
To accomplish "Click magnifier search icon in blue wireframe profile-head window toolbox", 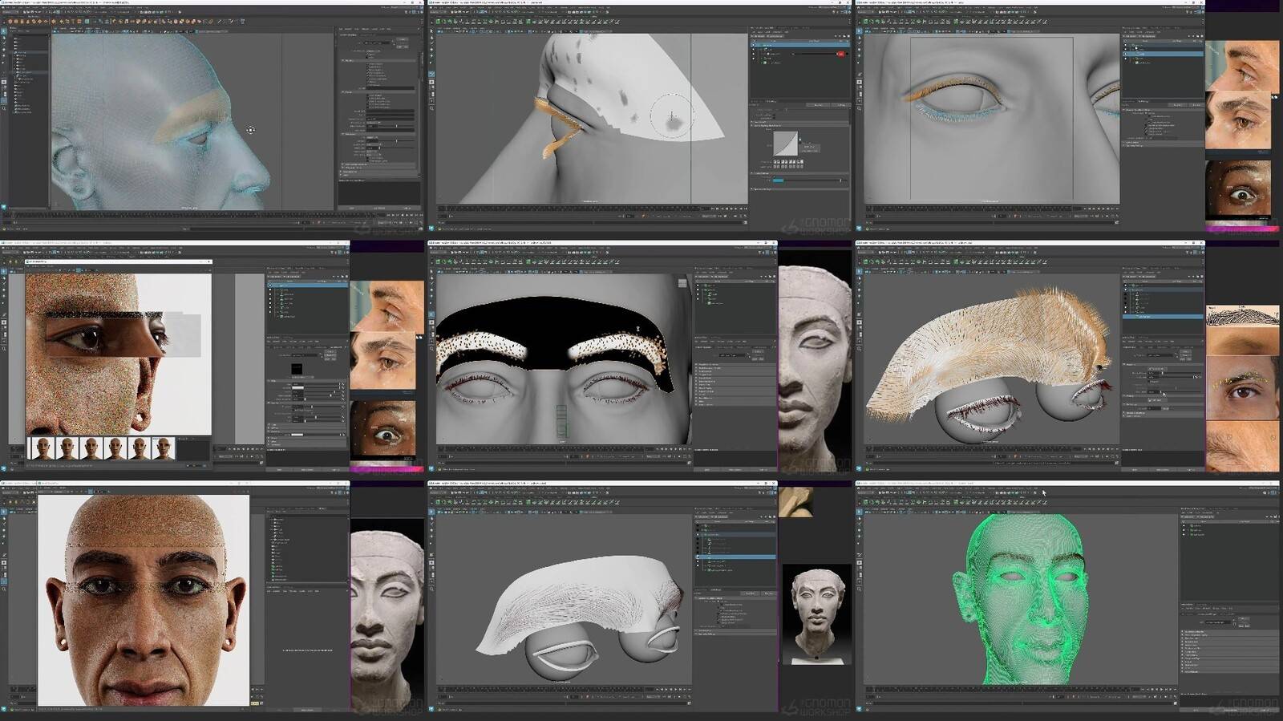I will tap(4, 108).
